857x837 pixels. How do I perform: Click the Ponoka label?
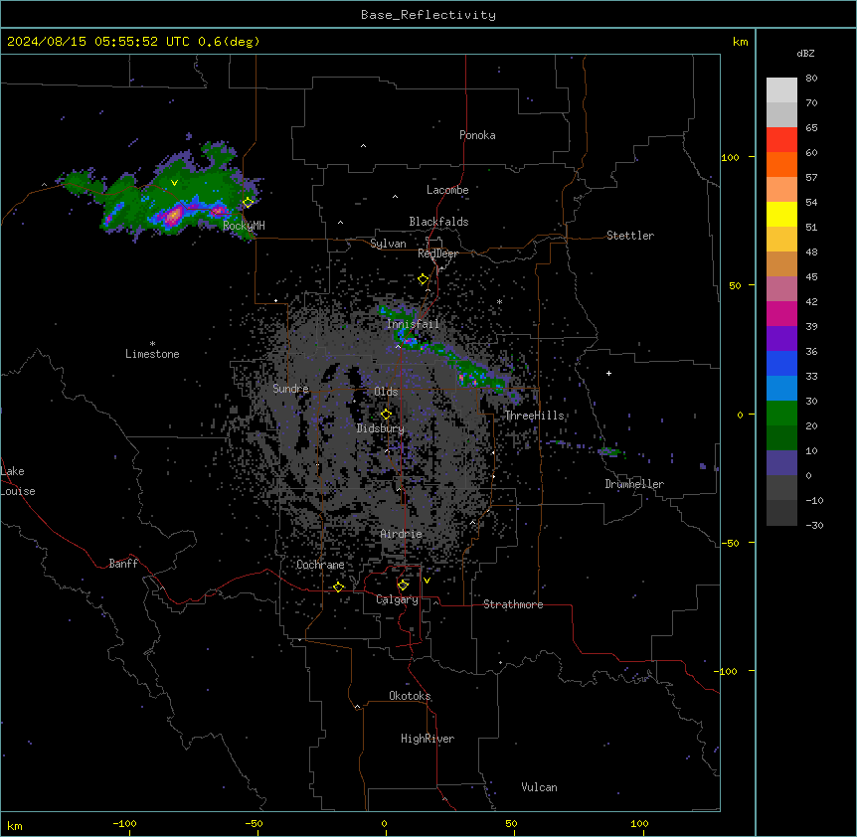[477, 135]
